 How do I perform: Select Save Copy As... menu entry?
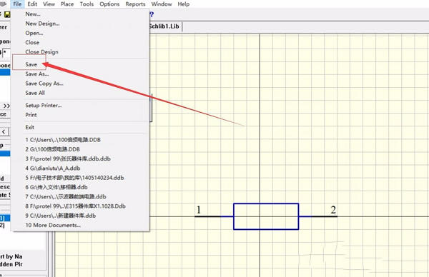click(x=44, y=84)
